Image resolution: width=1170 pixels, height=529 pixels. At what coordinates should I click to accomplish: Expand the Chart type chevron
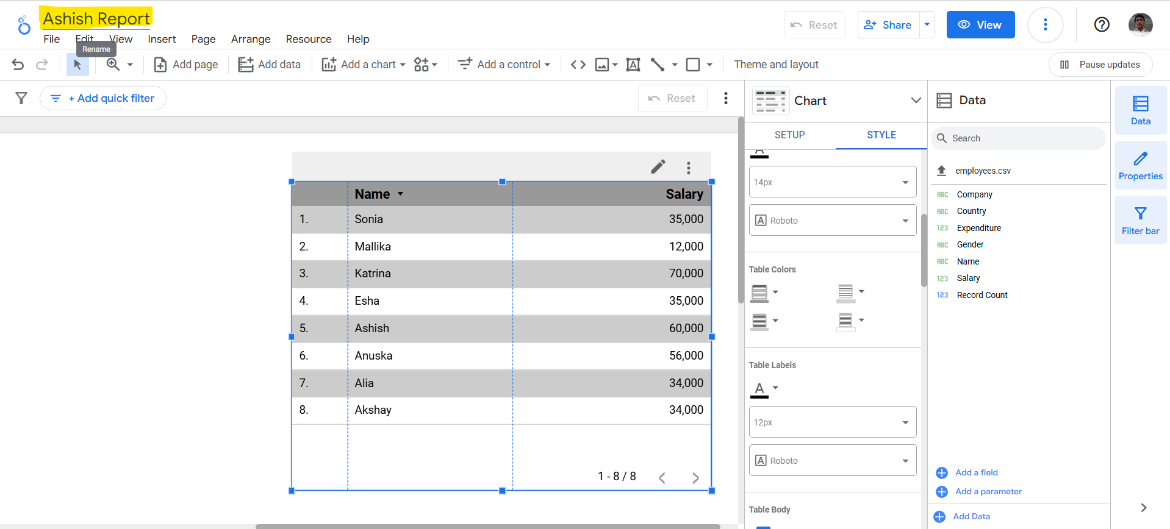point(915,101)
